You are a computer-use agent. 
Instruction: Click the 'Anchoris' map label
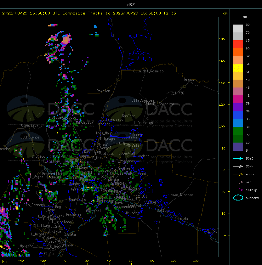[74, 214]
